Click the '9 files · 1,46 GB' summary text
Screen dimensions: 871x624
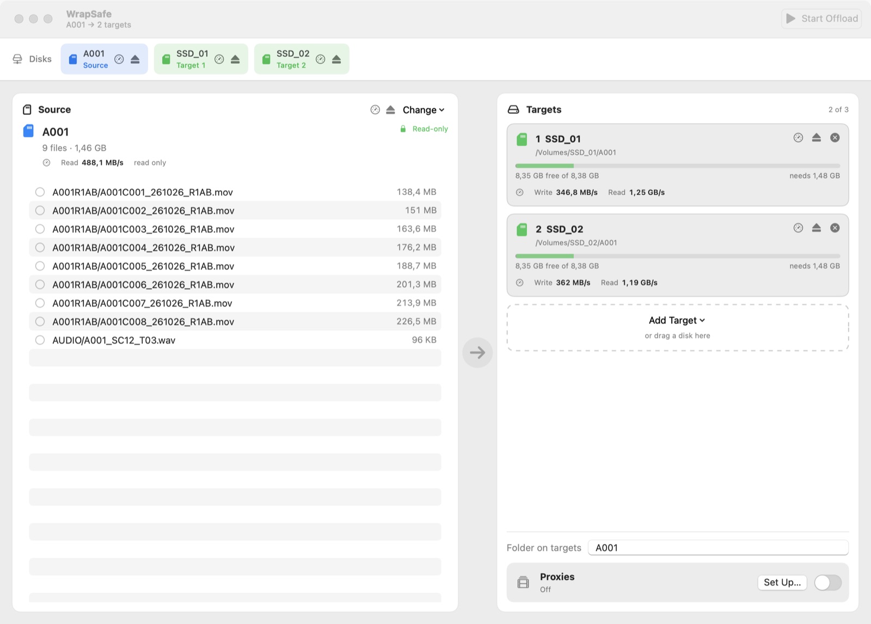coord(75,148)
